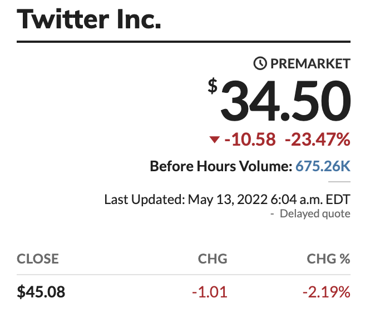Click the Delayed quote note
This screenshot has height=318, width=365.
click(315, 213)
